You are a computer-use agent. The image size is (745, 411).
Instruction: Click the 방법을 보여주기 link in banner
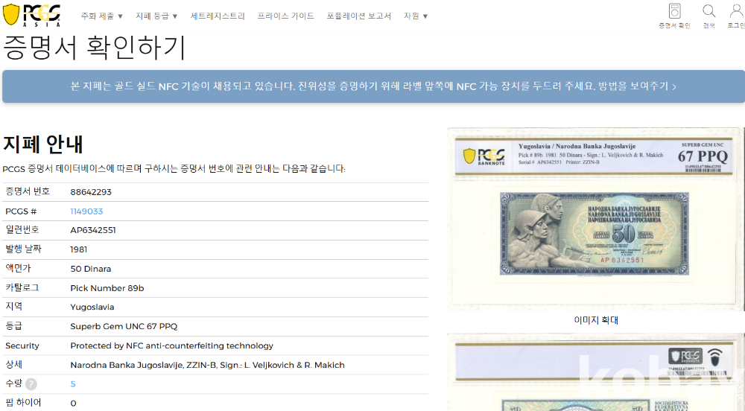[x=637, y=86]
